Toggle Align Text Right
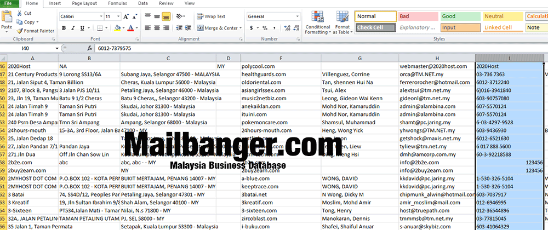 click(166, 28)
